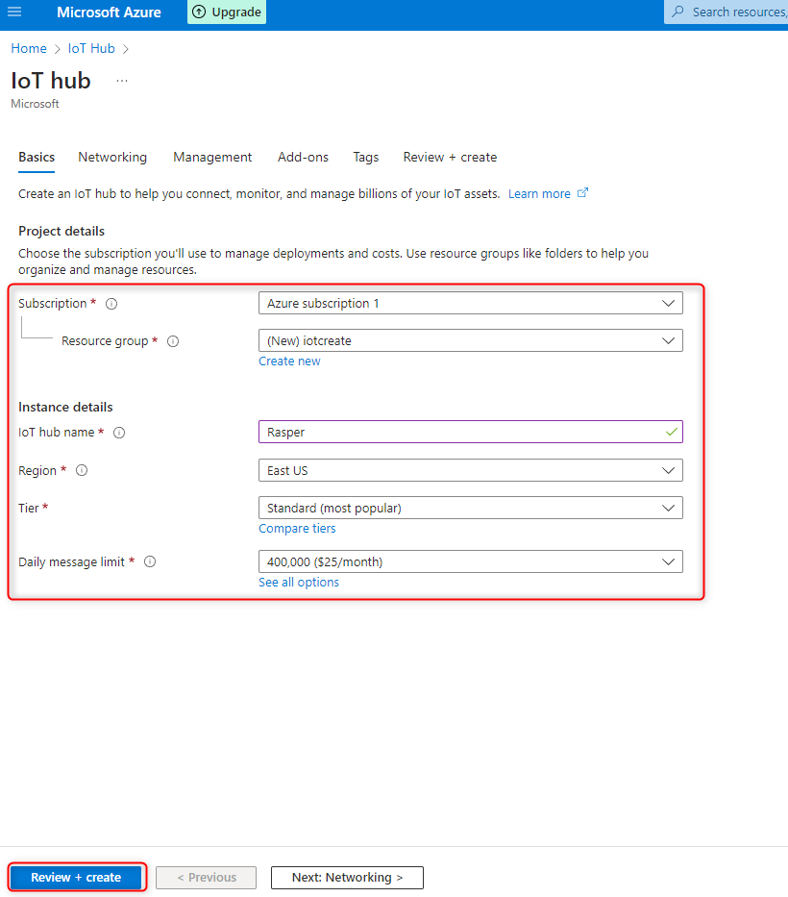The image size is (788, 897).
Task: Switch to the Networking tab
Action: (x=112, y=158)
